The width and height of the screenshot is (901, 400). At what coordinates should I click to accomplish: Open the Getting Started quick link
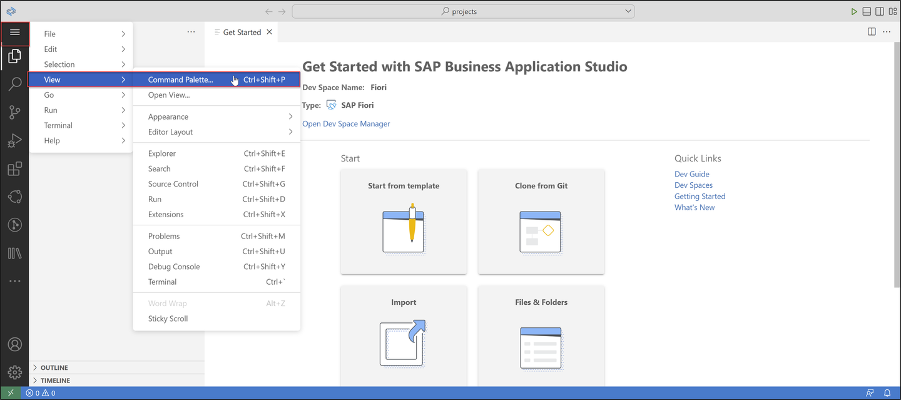tap(700, 197)
